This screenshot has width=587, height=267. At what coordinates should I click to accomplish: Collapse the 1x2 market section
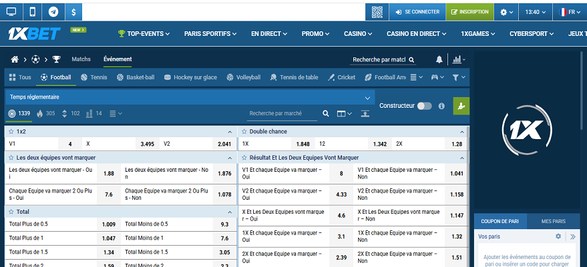(x=230, y=132)
